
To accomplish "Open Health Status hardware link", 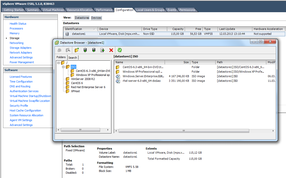I will coord(18,24).
